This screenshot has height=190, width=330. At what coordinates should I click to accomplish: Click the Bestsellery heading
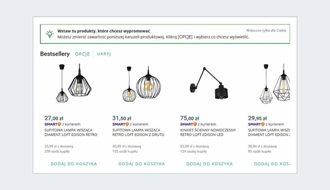coord(55,54)
